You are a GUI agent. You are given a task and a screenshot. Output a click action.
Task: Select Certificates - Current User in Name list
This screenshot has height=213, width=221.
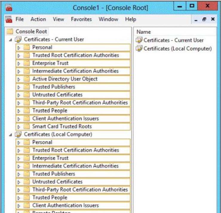coord(174,40)
